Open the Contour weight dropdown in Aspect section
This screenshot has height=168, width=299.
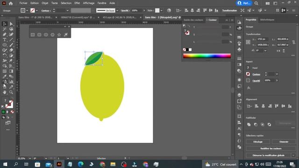(277, 74)
